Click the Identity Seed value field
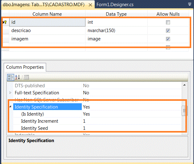Image resolution: width=194 pixels, height=164 pixels. 132,128
